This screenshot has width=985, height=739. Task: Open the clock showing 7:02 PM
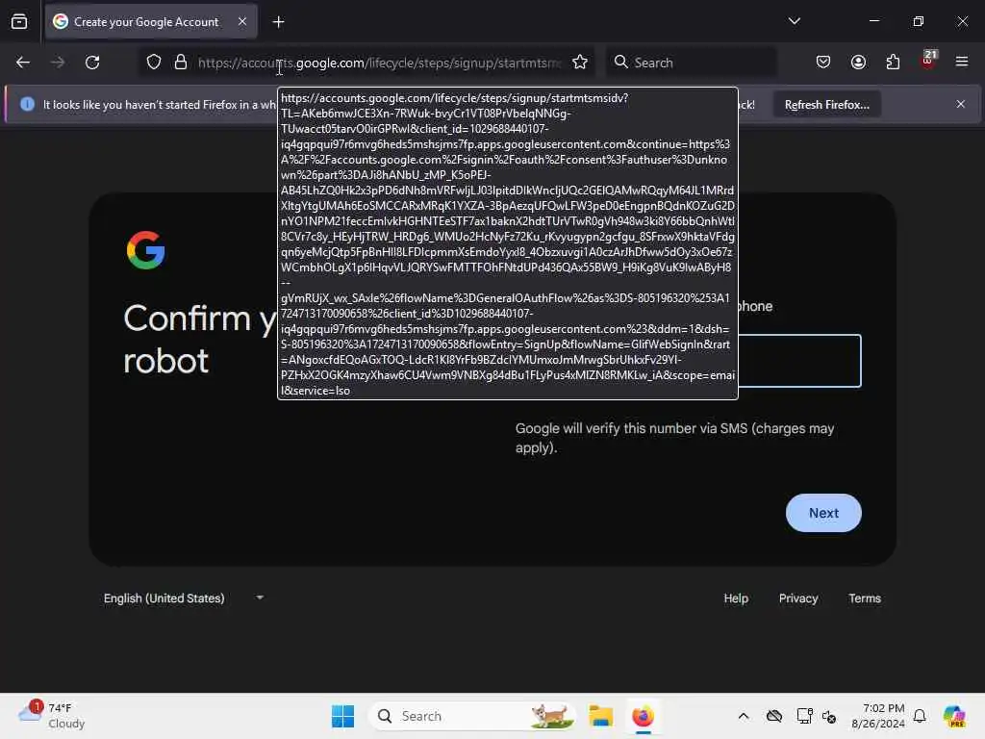click(877, 716)
